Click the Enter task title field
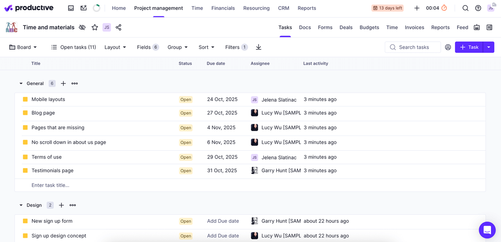The image size is (501, 242). pyautogui.click(x=51, y=185)
